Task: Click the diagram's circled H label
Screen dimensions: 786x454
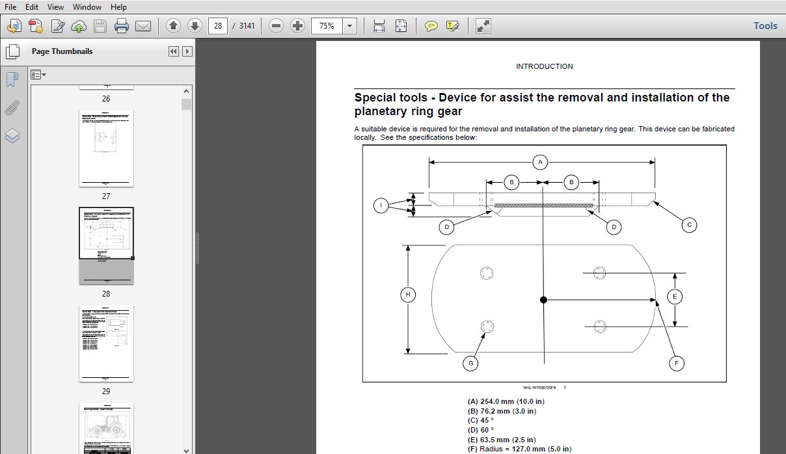Action: click(408, 295)
